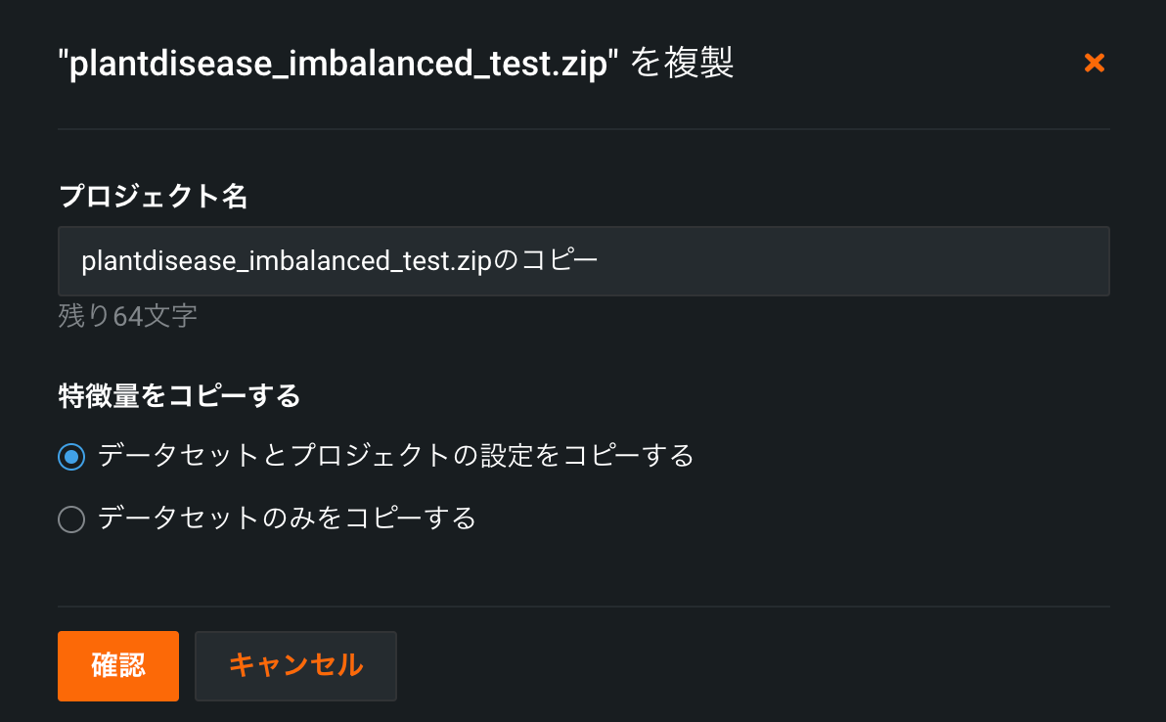The height and width of the screenshot is (722, 1166).
Task: Click the 確認 confirm button
Action: pyautogui.click(x=118, y=666)
